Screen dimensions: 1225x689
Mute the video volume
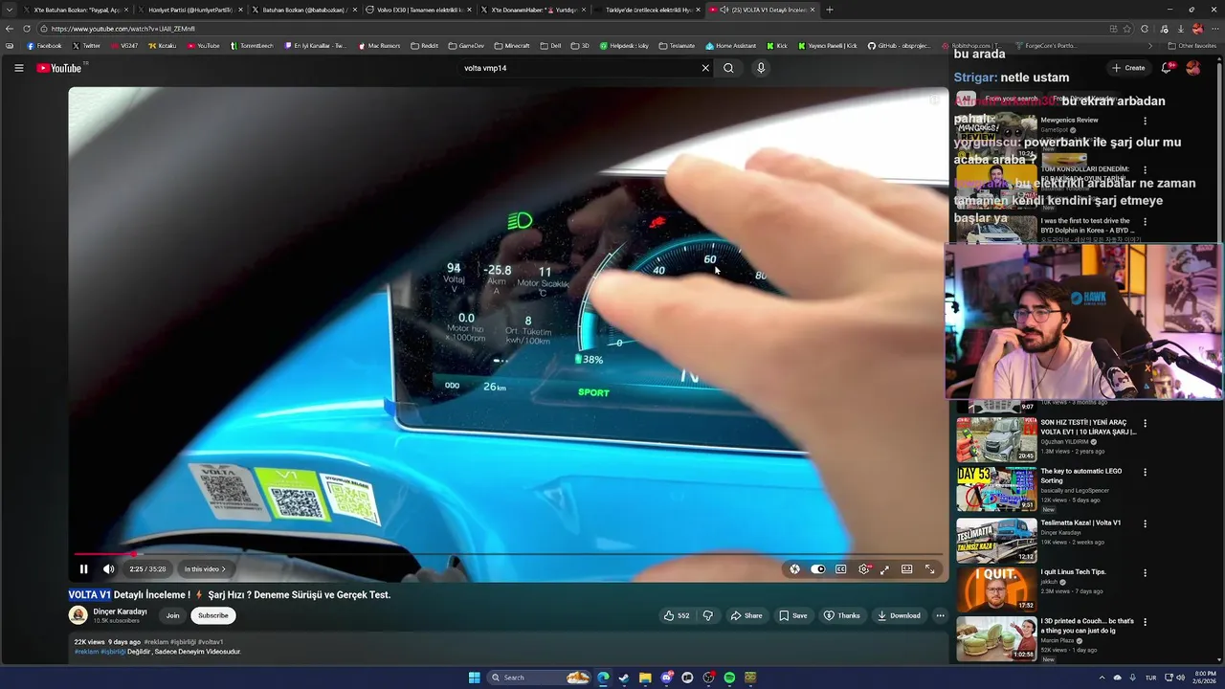pos(108,569)
